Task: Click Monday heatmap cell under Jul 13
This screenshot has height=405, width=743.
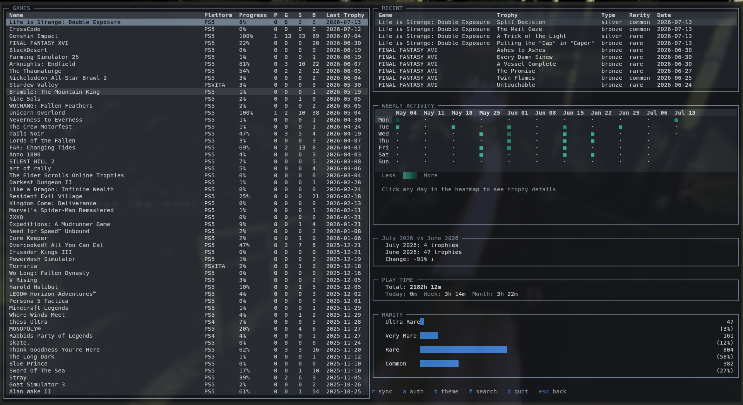Action: point(676,120)
